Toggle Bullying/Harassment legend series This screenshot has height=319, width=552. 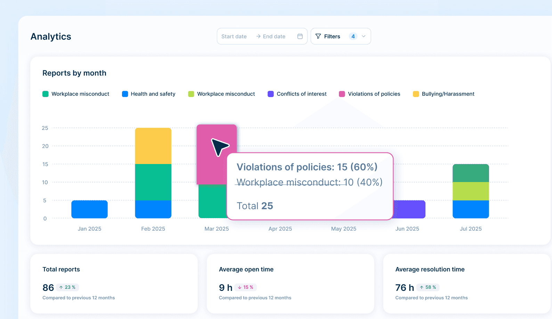(444, 94)
